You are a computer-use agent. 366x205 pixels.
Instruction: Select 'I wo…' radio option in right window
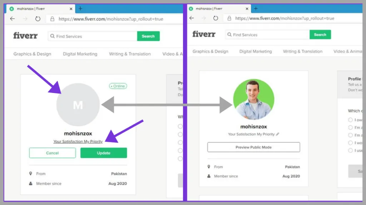(x=350, y=143)
